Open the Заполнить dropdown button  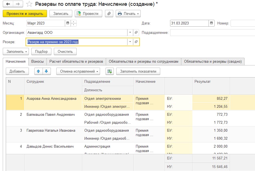(16, 52)
